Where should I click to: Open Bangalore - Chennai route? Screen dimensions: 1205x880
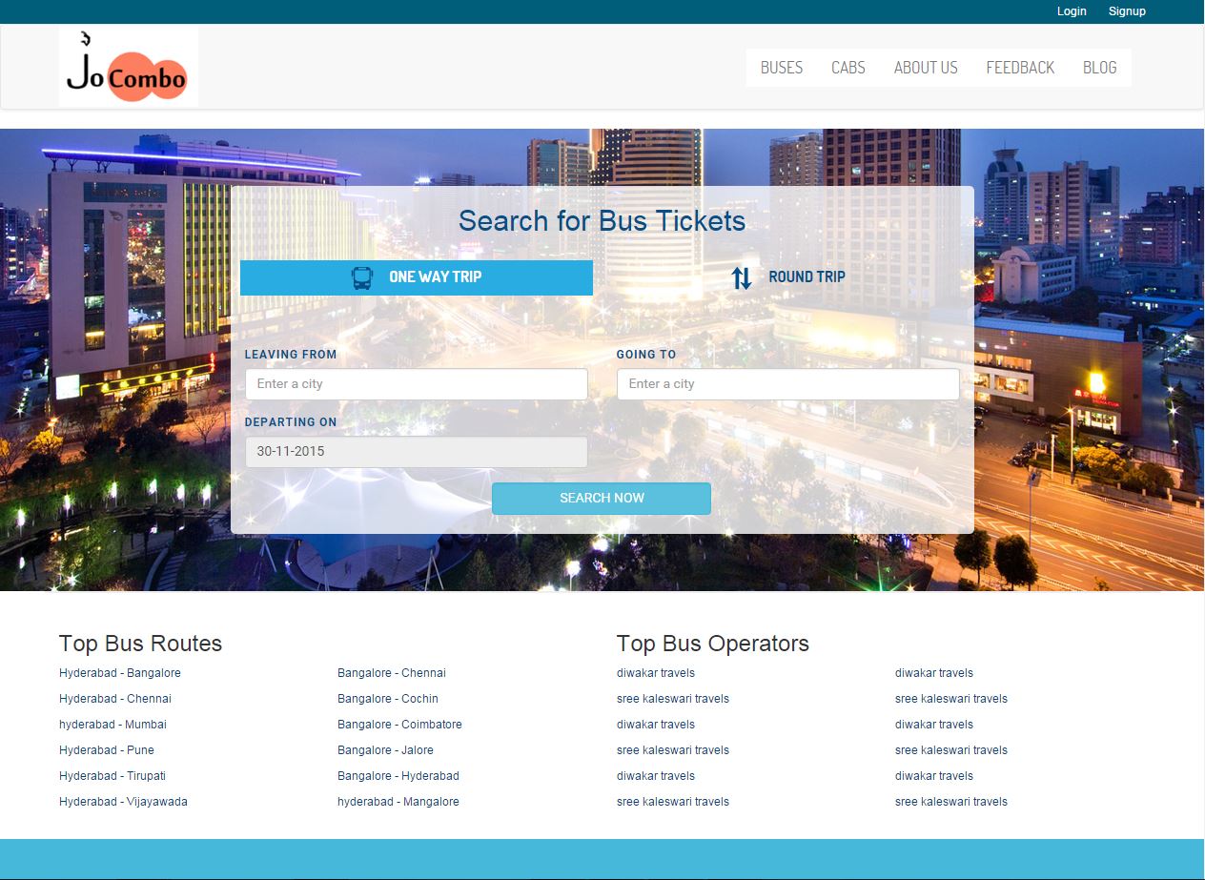tap(392, 673)
